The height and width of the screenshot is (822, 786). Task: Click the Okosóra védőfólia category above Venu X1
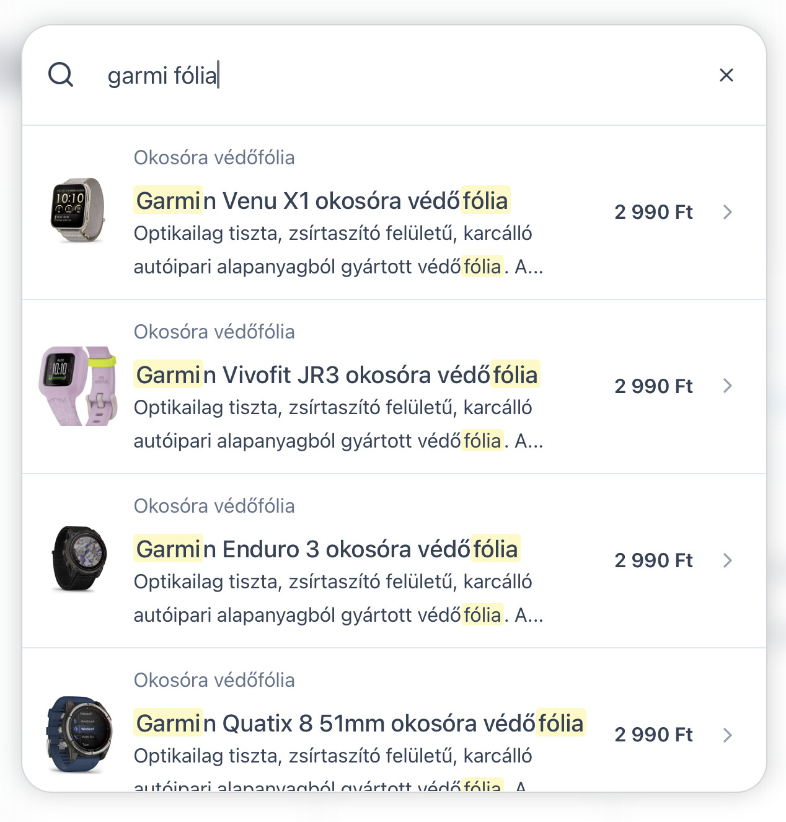coord(214,157)
